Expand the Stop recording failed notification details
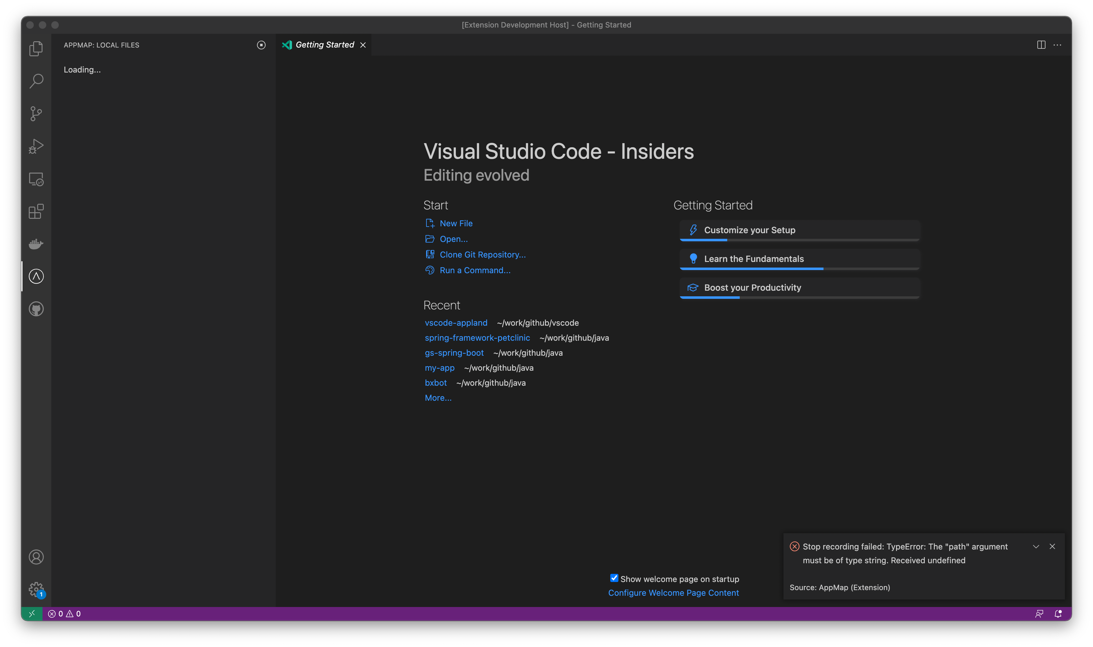Viewport: 1093px width, 647px height. pos(1036,546)
